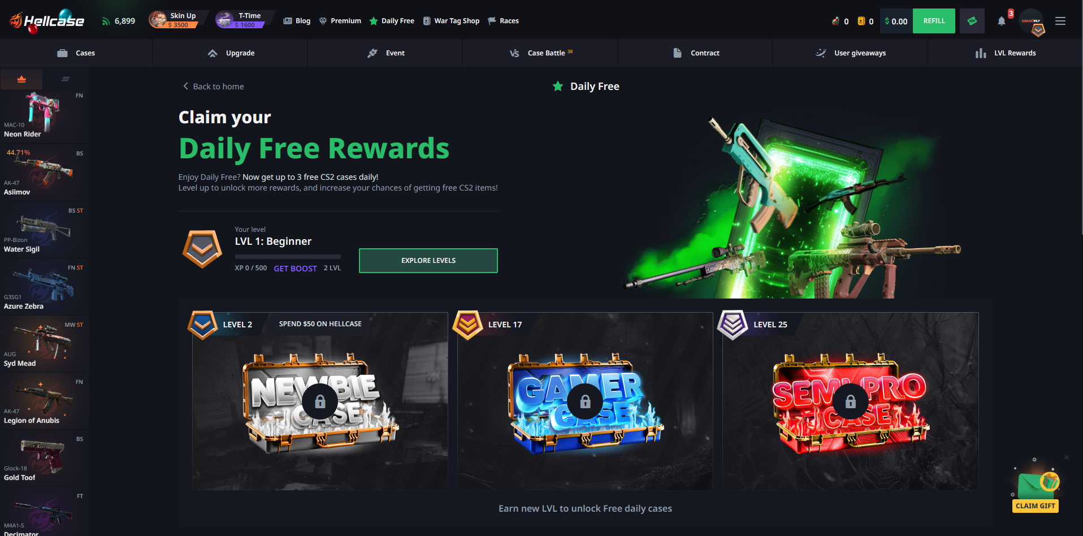Click the XP level progress bar
The image size is (1083, 536).
[288, 257]
